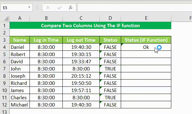Click cell E4 containing Ok
The image size is (192, 114).
146,47
